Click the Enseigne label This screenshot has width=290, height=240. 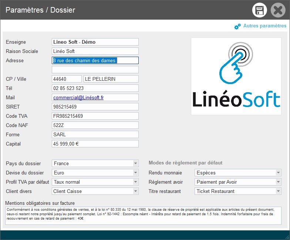pos(16,42)
